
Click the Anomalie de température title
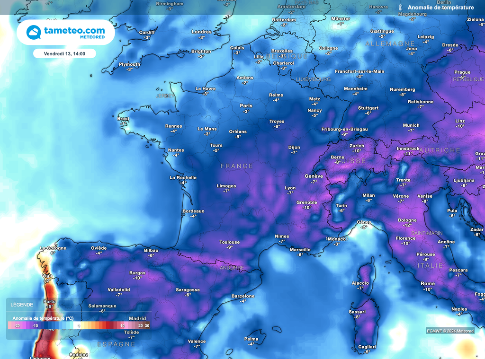click(x=440, y=8)
